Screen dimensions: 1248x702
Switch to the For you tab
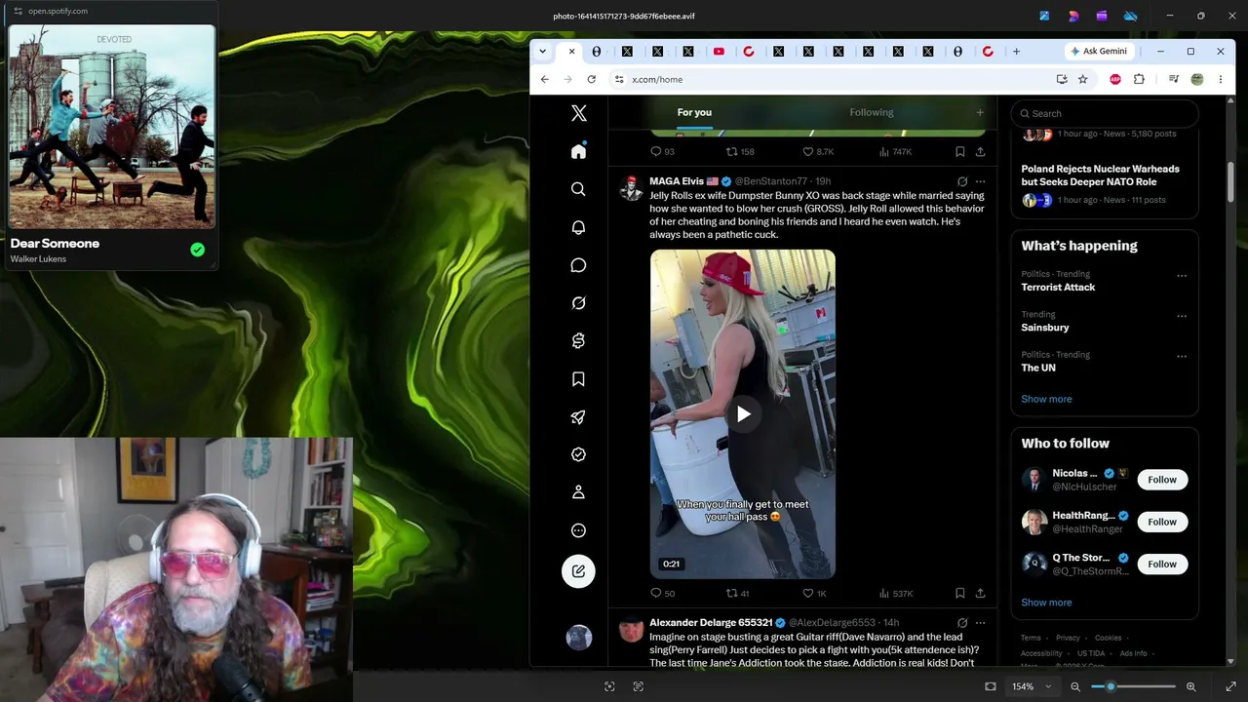tap(694, 112)
